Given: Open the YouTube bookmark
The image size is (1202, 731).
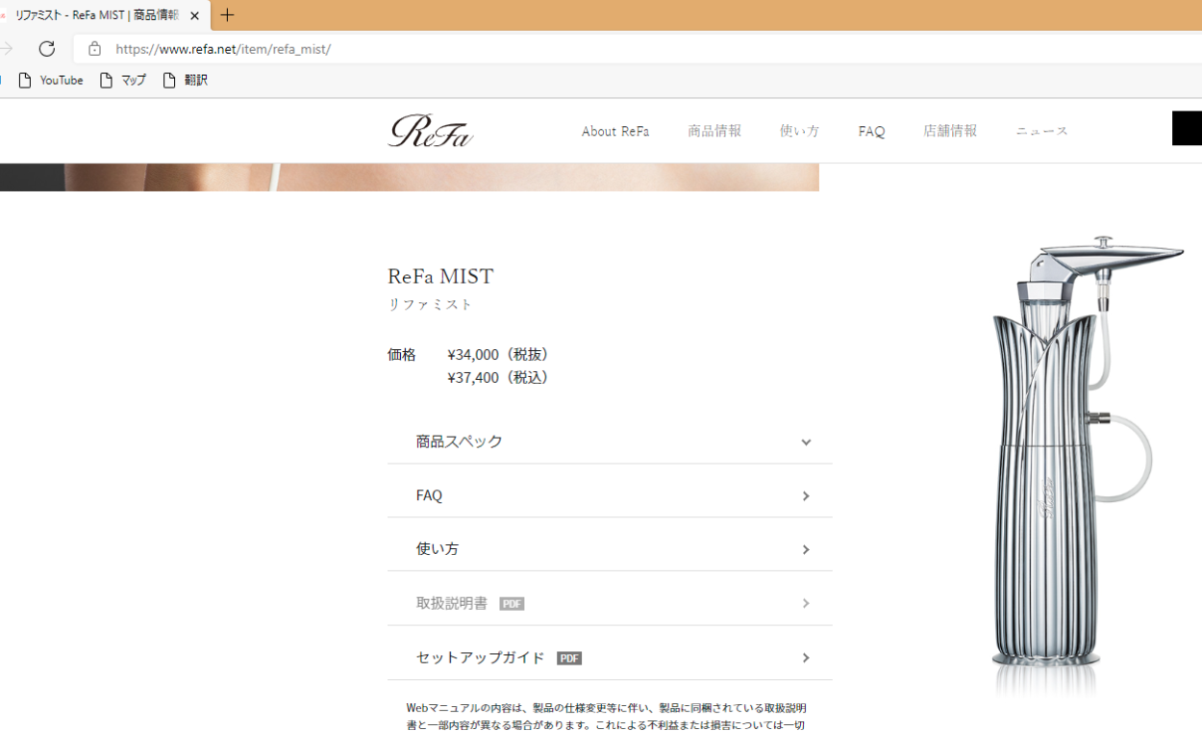Looking at the screenshot, I should click(51, 80).
